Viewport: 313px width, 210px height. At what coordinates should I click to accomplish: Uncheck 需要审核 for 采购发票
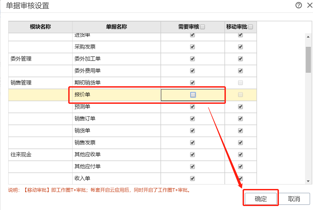192,47
